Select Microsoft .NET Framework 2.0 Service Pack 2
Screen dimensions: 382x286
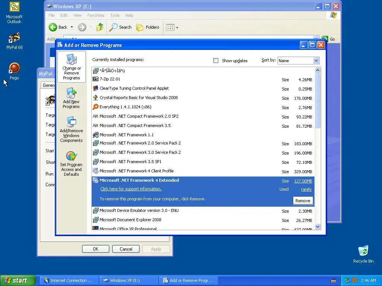tap(203, 143)
